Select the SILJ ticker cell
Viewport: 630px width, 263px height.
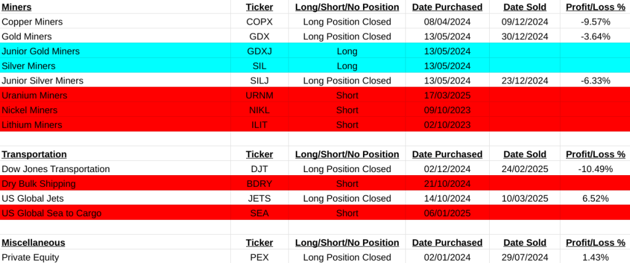[x=259, y=80]
